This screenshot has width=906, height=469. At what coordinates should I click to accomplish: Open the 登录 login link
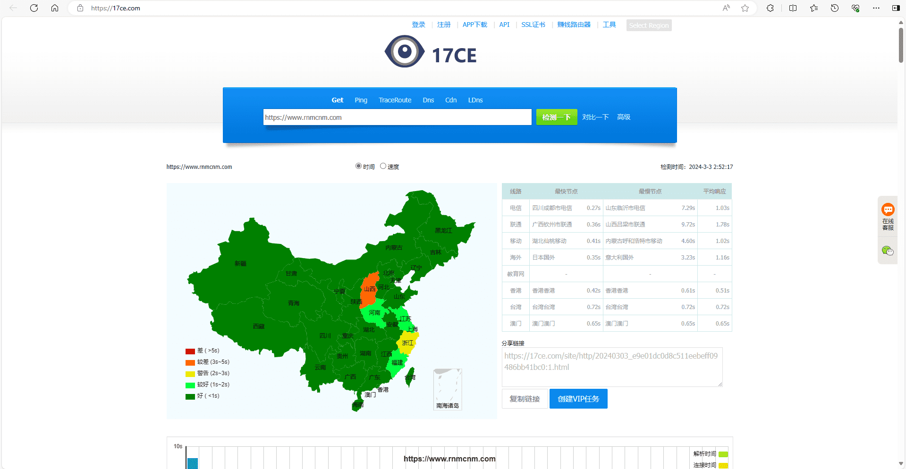coord(418,25)
